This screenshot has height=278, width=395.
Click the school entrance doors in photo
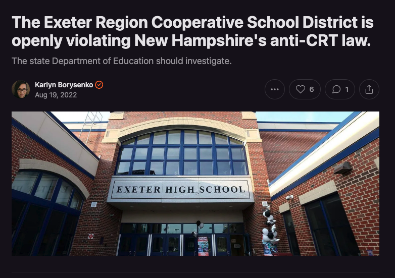(181, 244)
